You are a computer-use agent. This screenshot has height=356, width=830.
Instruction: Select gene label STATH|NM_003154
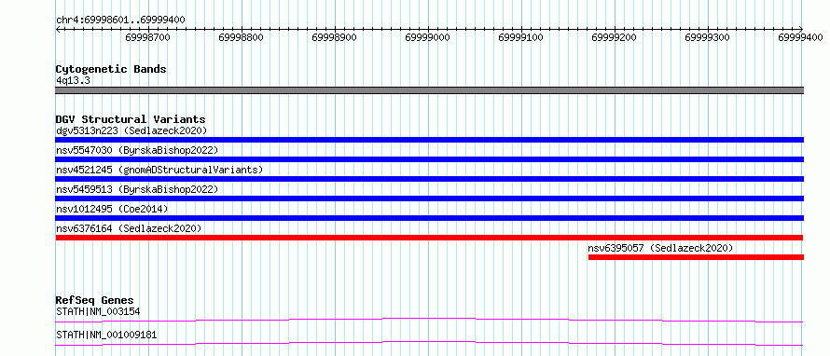pos(98,311)
